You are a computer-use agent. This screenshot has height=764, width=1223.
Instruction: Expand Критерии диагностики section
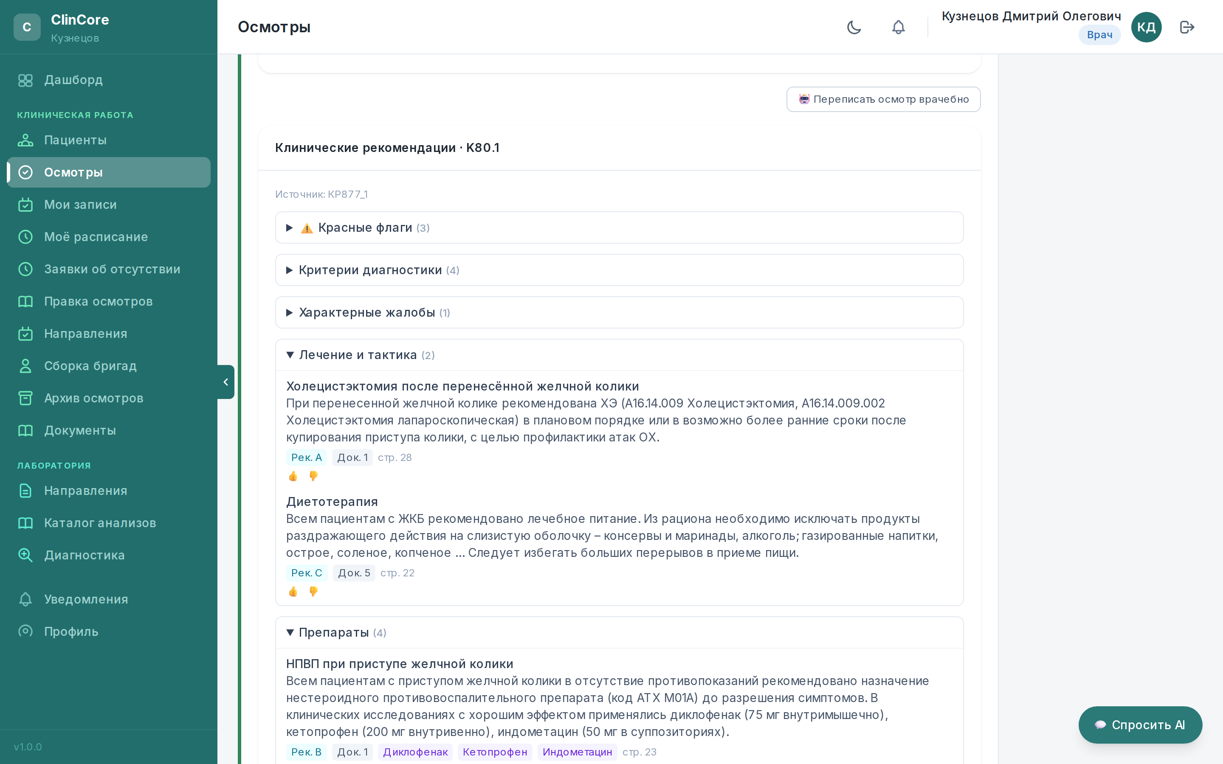pyautogui.click(x=619, y=270)
